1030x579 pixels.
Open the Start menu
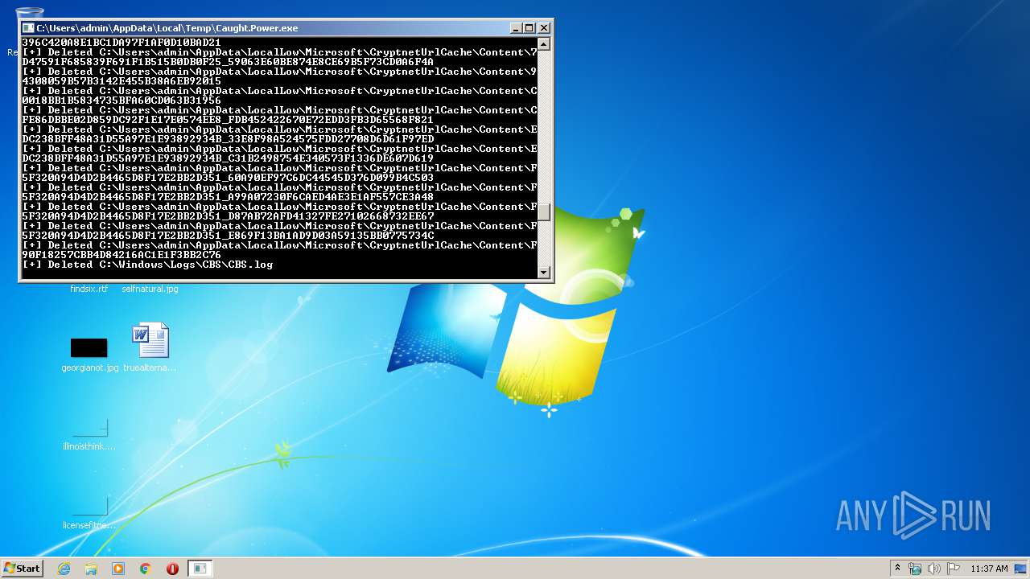(x=22, y=569)
